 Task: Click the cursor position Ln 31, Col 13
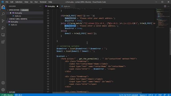pos(129,95)
